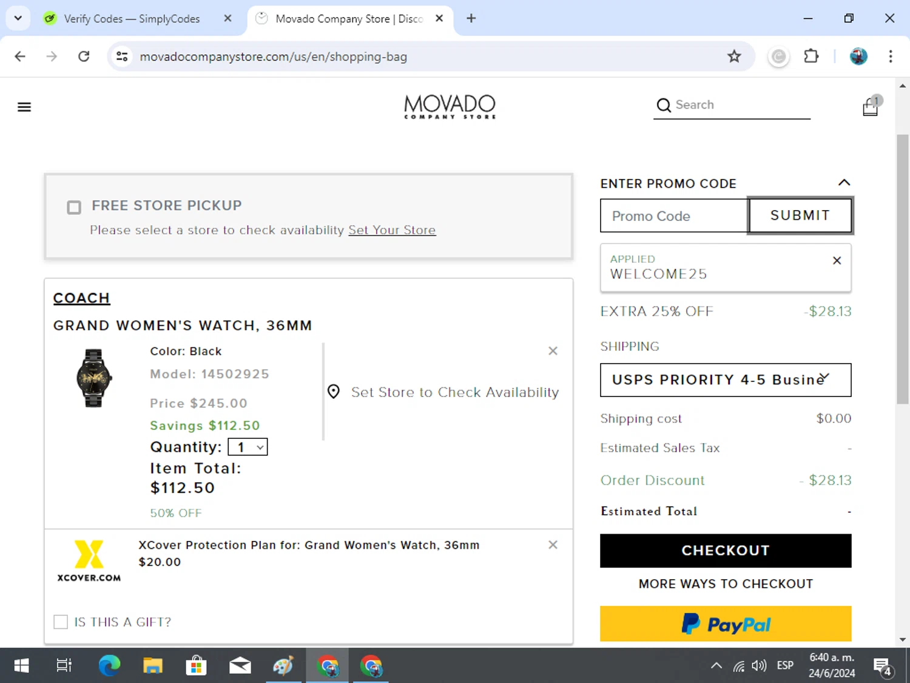Check the Is This A Gift box
This screenshot has width=910, height=683.
[61, 622]
